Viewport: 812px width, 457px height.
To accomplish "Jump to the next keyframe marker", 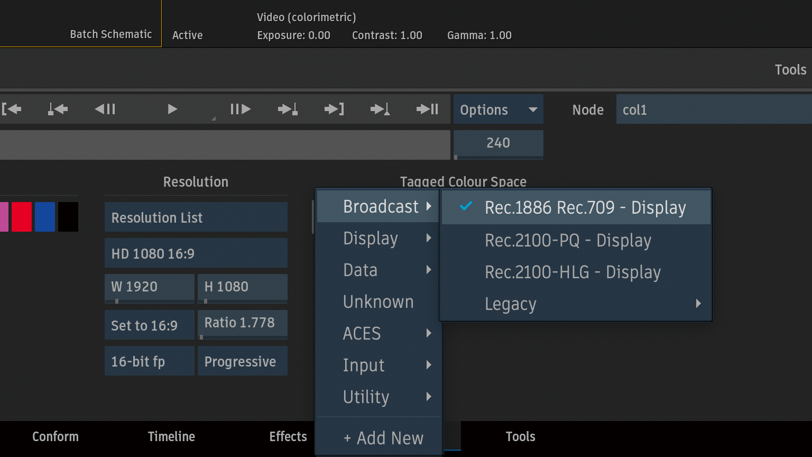I will [288, 109].
